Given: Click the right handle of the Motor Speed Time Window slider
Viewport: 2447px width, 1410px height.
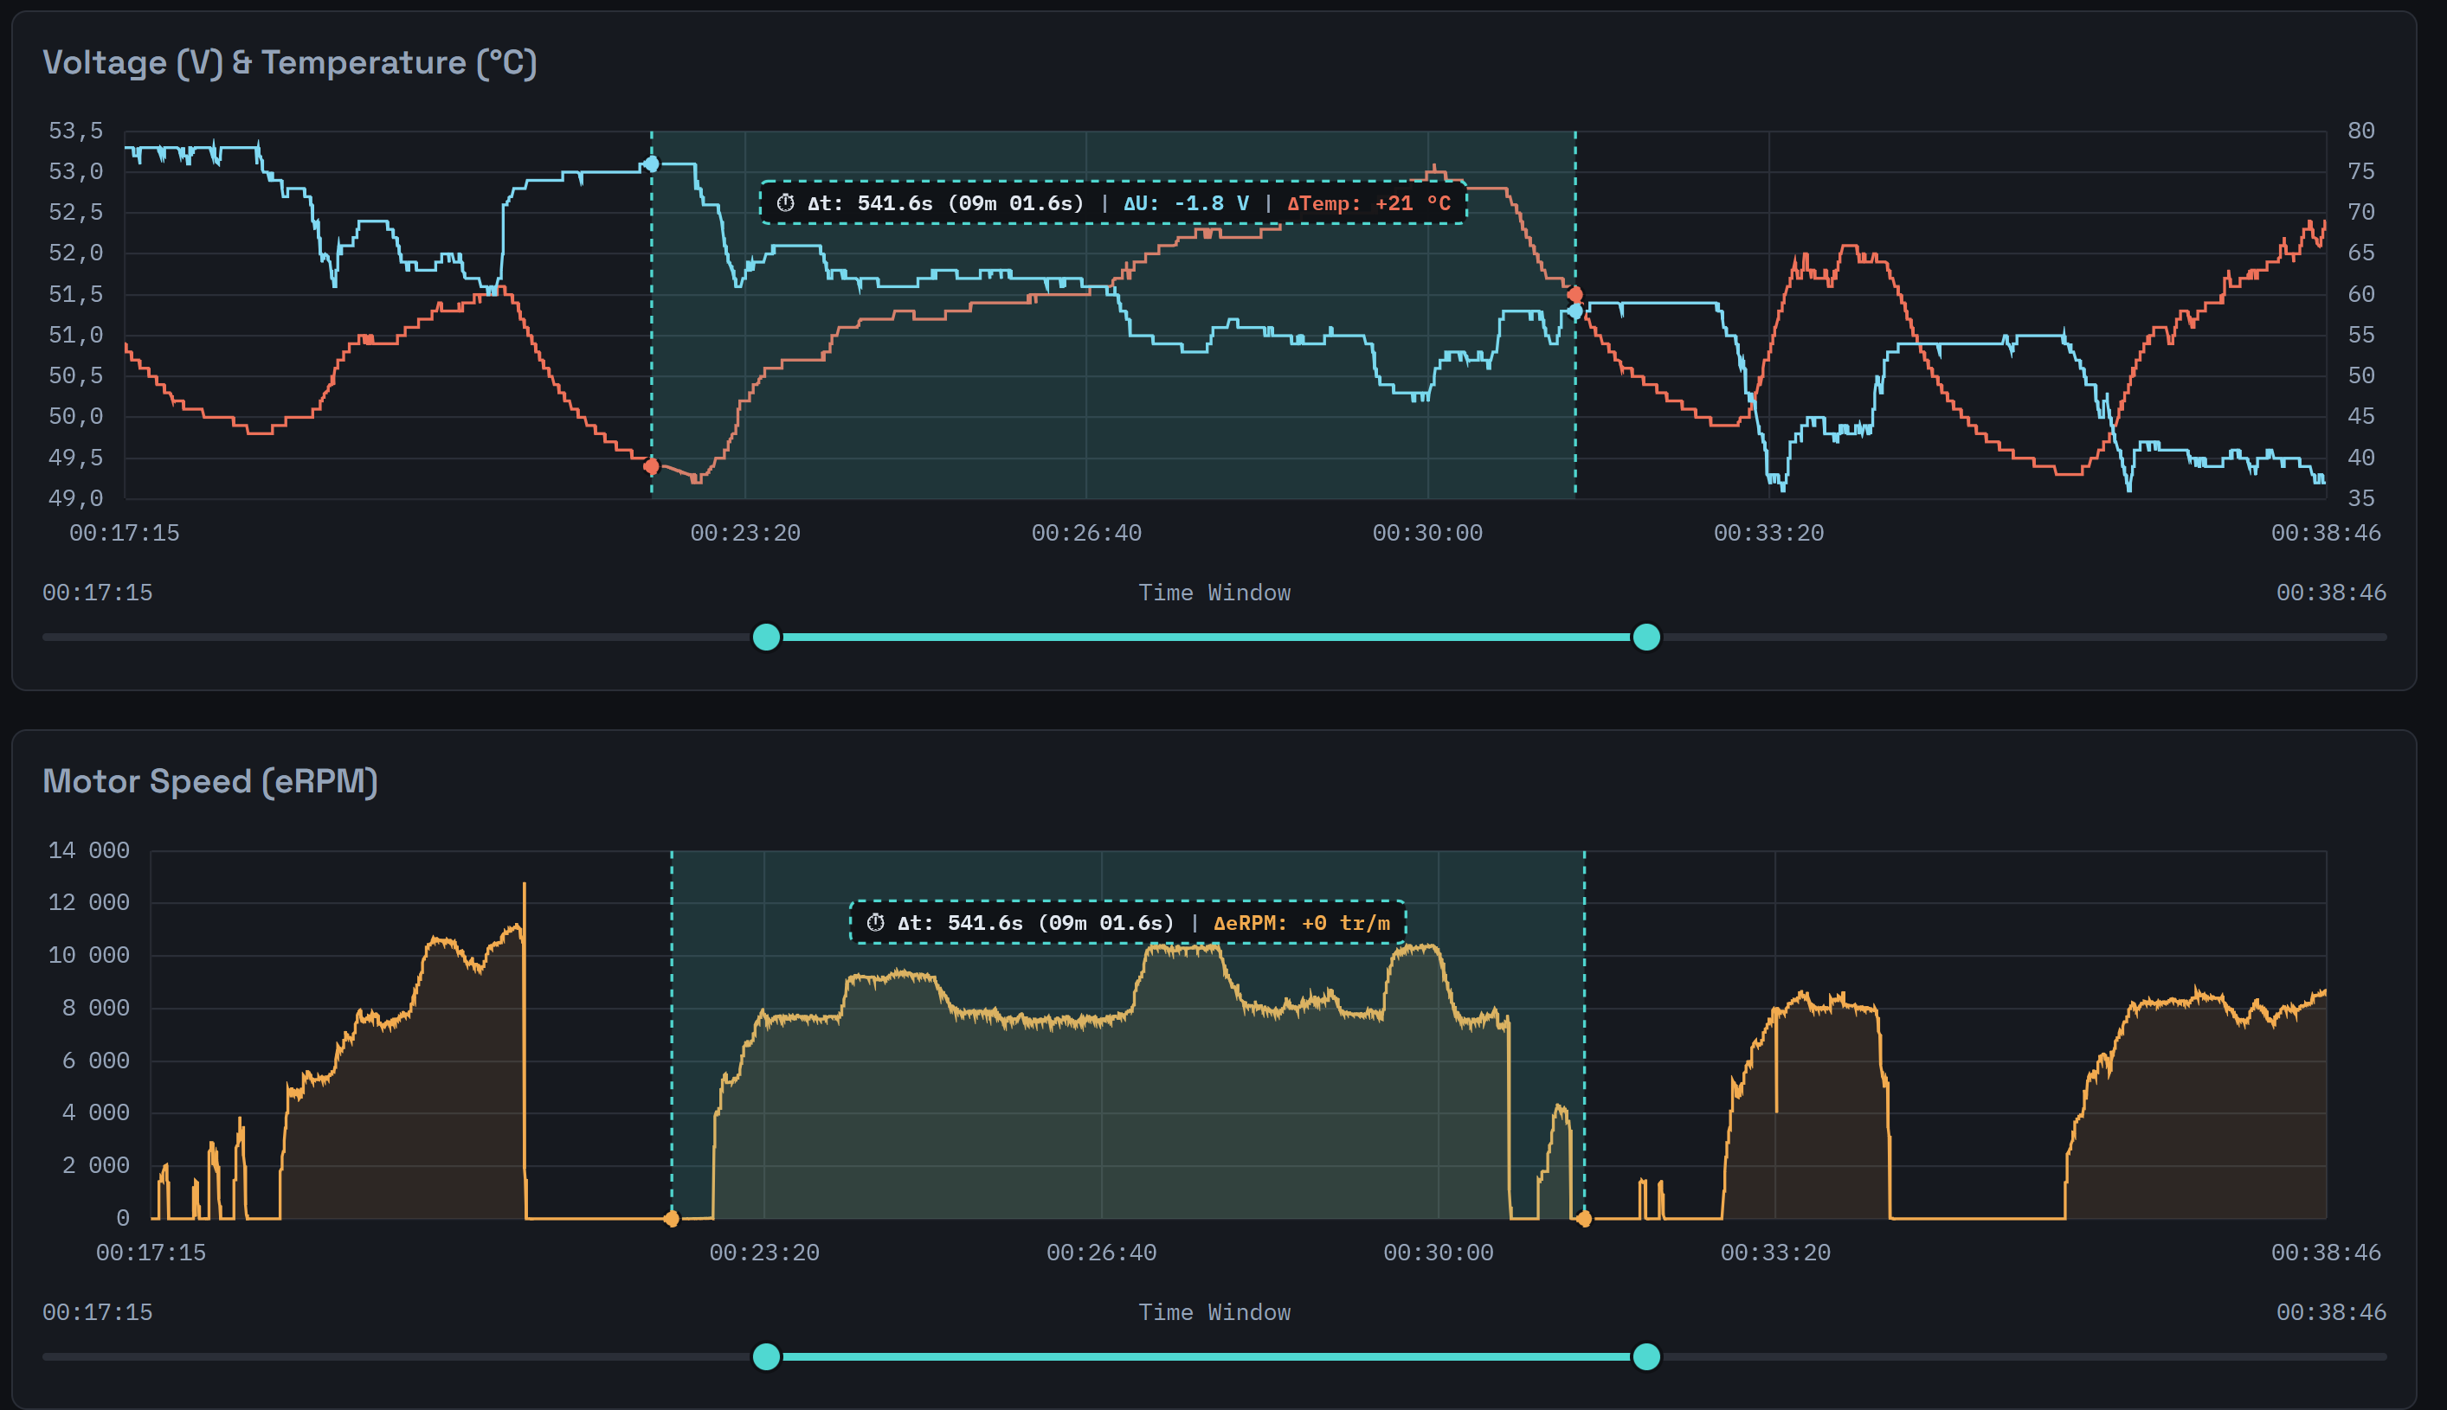Looking at the screenshot, I should (x=1645, y=1356).
